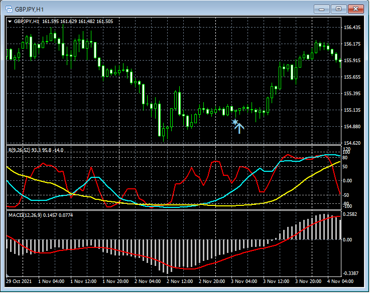Select the blue star marker on chart

click(x=234, y=122)
